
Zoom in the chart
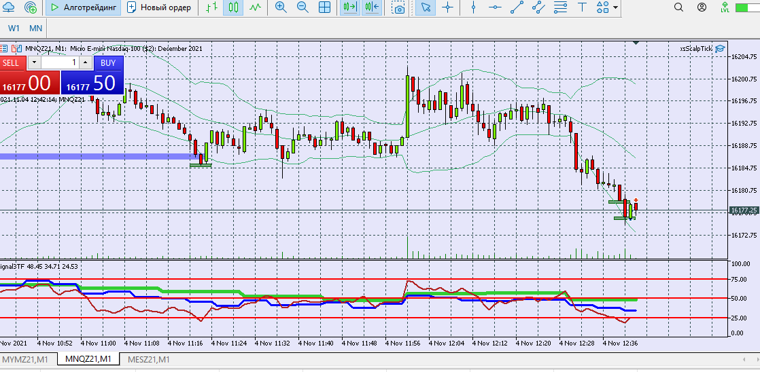tap(281, 7)
